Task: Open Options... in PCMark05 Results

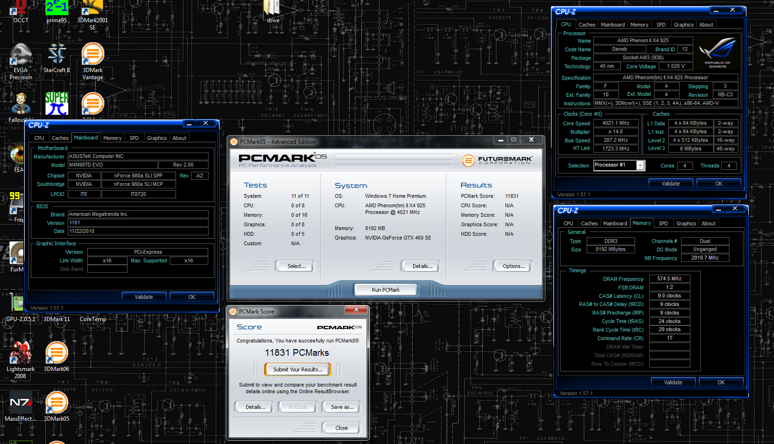Action: (x=513, y=266)
